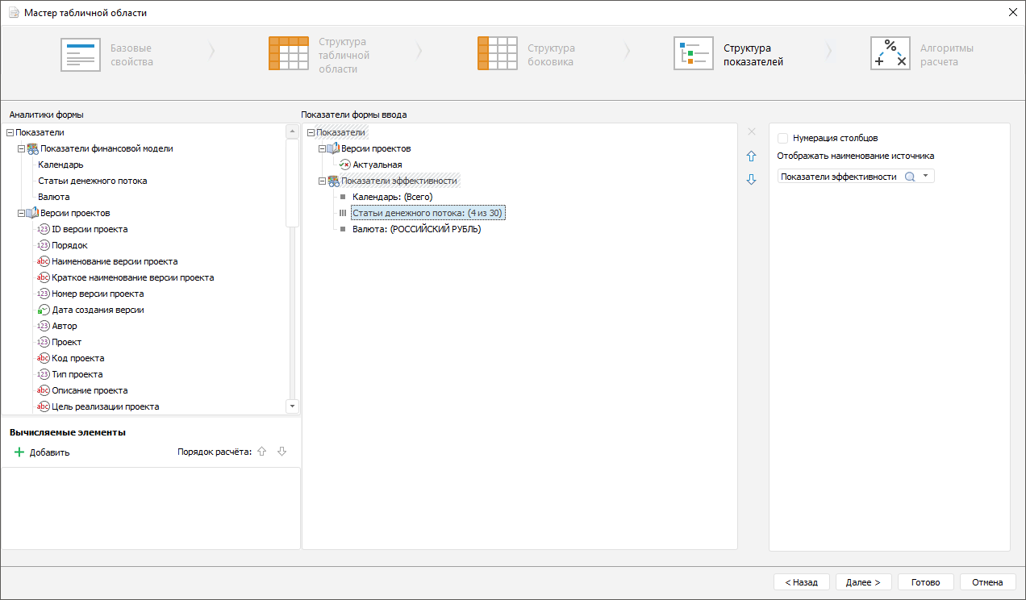
Task: Select Тип проекта item
Action: point(77,374)
